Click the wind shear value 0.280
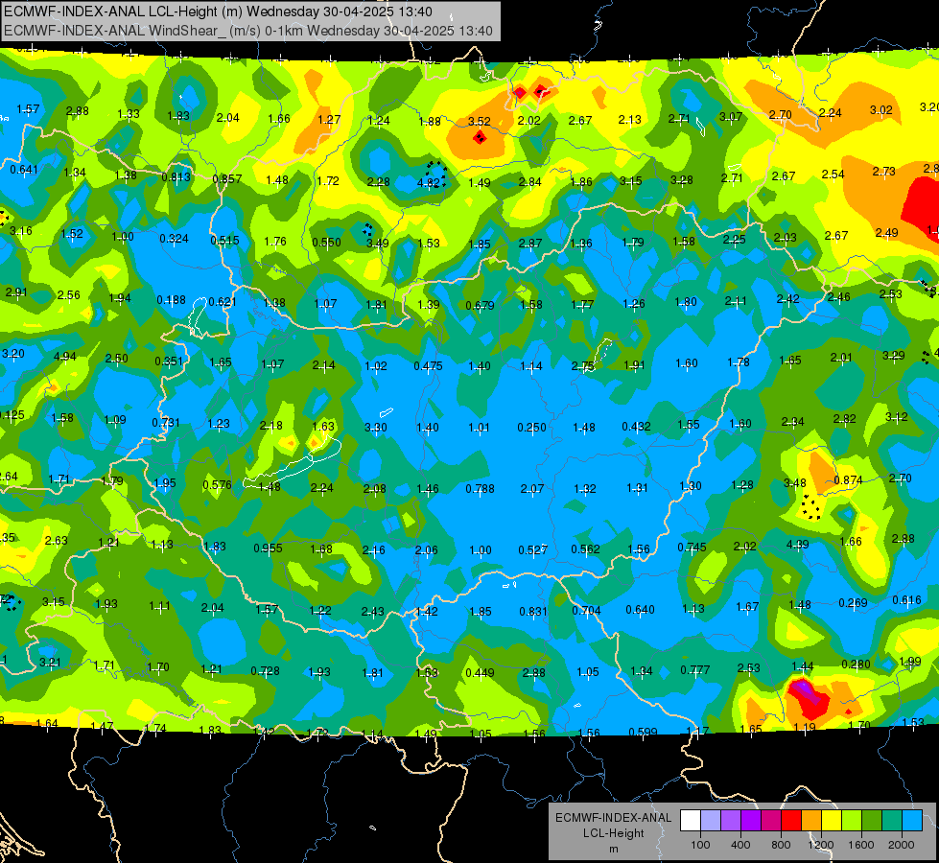The image size is (939, 863). (x=856, y=665)
